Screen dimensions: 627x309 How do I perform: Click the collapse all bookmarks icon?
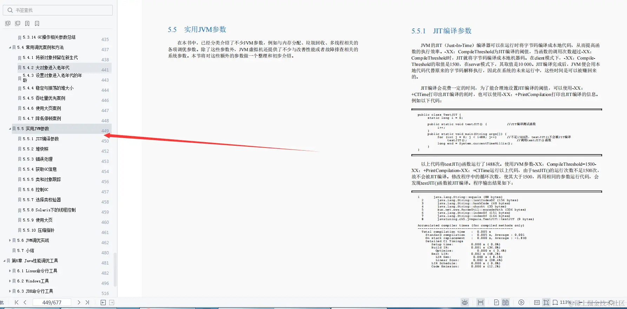[18, 23]
